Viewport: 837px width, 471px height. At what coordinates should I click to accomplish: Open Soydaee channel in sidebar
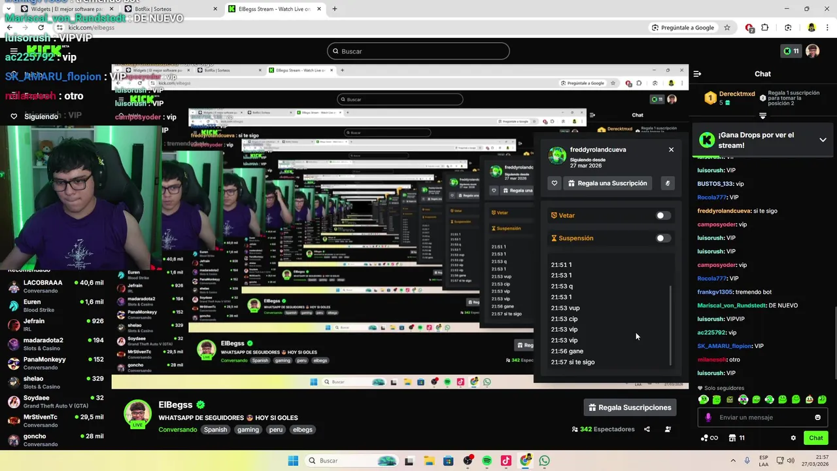[x=56, y=402]
